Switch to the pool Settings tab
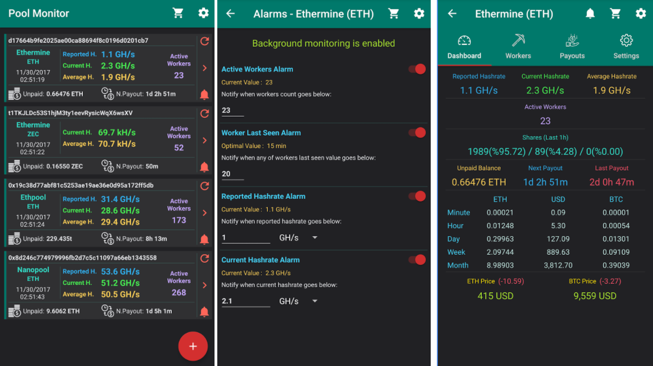This screenshot has width=653, height=366. pyautogui.click(x=626, y=47)
